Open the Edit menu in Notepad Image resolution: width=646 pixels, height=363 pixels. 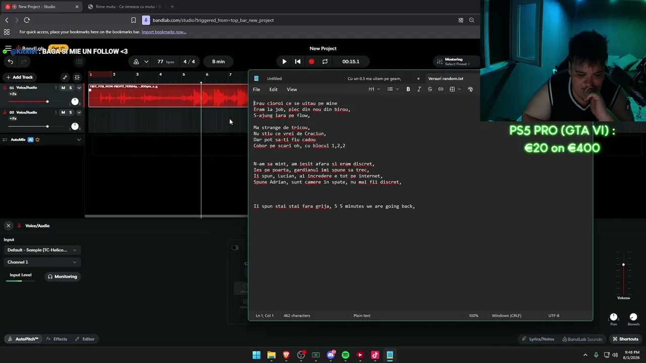(x=273, y=89)
